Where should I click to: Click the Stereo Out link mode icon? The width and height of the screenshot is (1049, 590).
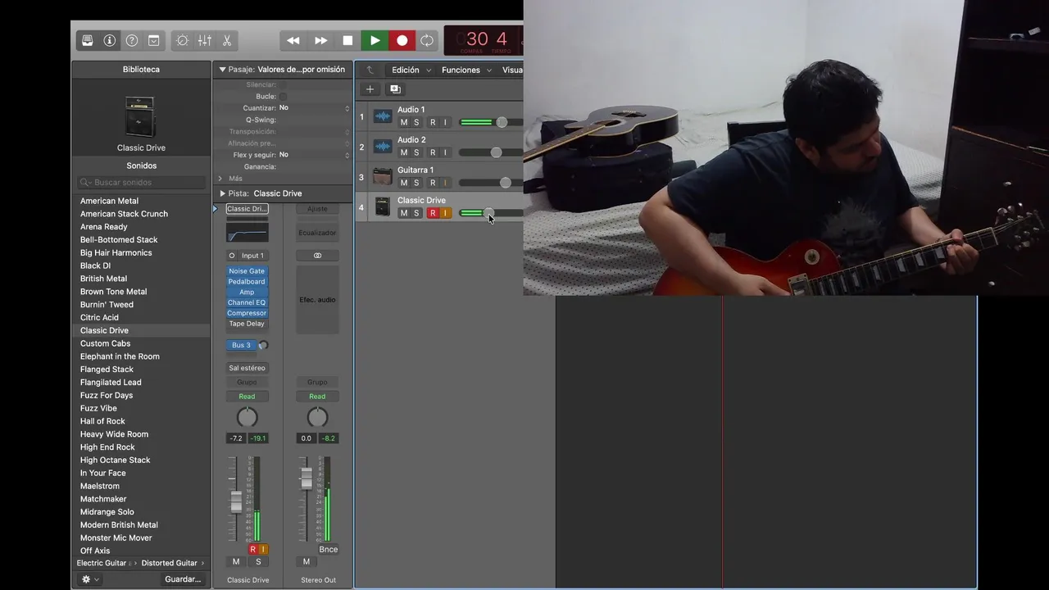point(317,256)
